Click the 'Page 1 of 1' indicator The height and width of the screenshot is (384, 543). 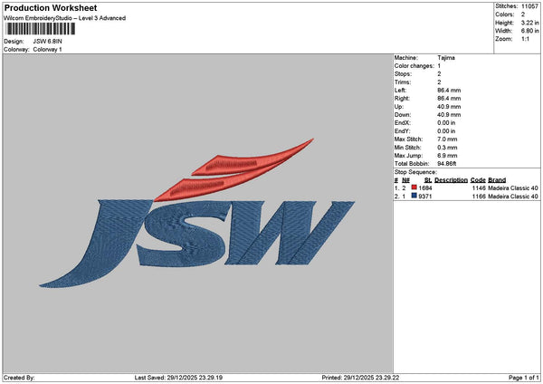(x=524, y=378)
